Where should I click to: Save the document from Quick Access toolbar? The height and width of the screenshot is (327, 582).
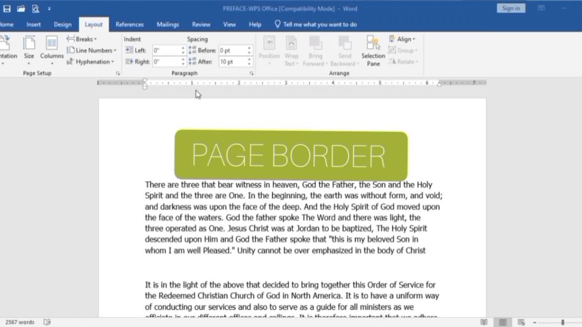click(x=6, y=8)
